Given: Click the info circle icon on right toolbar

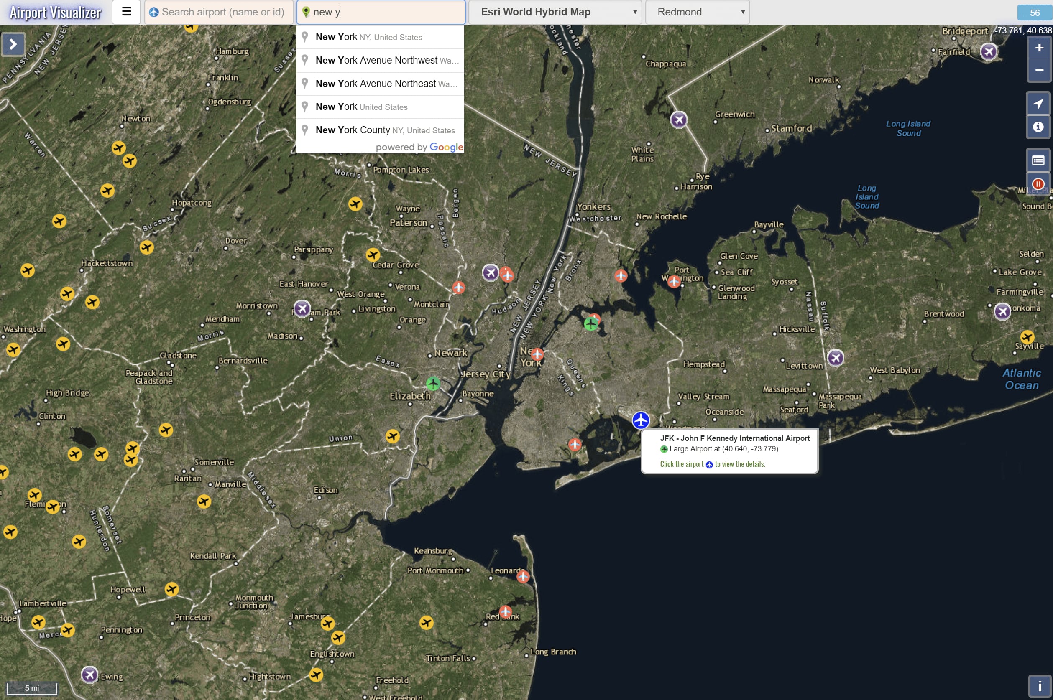Looking at the screenshot, I should coord(1038,127).
